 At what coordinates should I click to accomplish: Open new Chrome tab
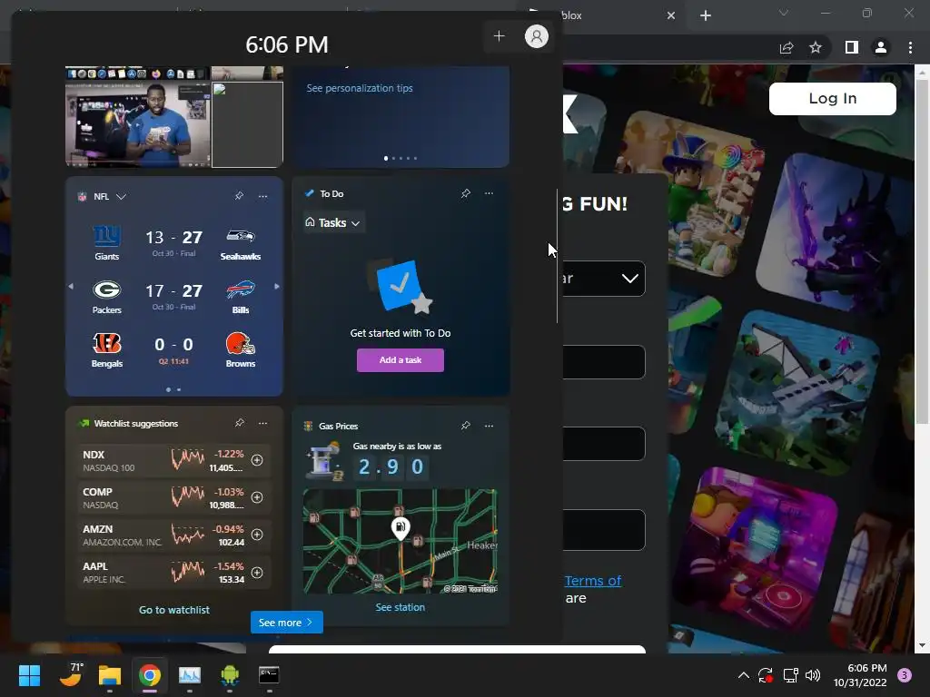(x=705, y=15)
